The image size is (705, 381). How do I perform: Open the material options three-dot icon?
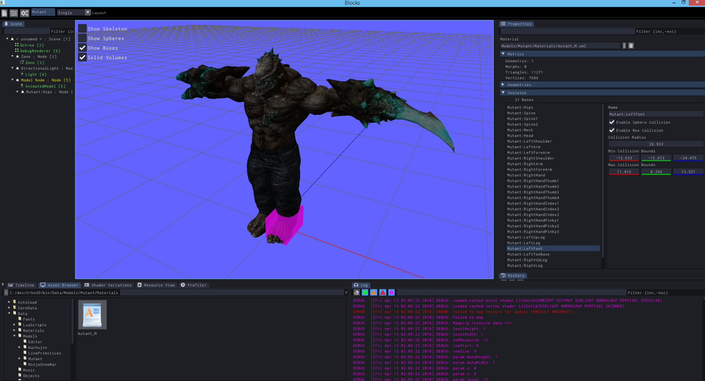click(x=624, y=46)
